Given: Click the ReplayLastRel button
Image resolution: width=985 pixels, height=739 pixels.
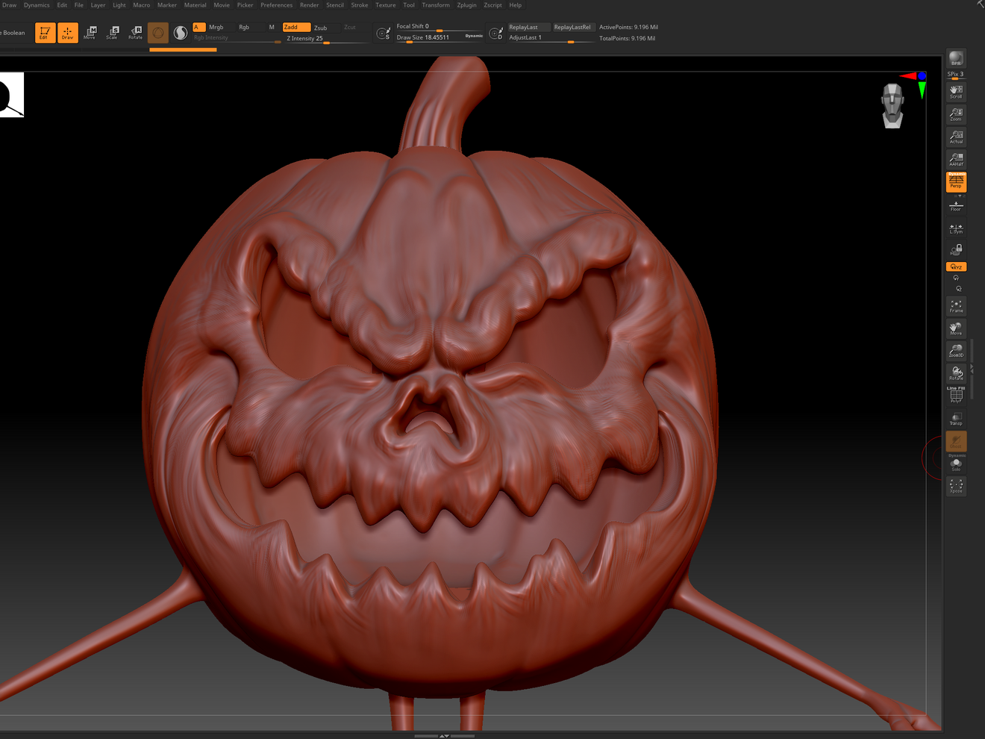Looking at the screenshot, I should tap(573, 27).
